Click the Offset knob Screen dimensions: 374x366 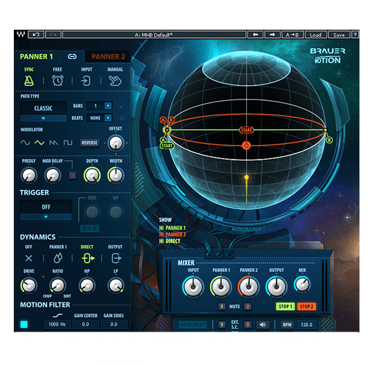pyautogui.click(x=115, y=143)
